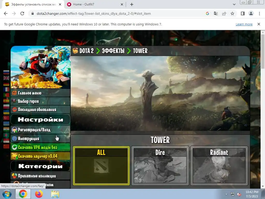
Task: Click the muted volume tray icon
Action: pyautogui.click(x=239, y=194)
